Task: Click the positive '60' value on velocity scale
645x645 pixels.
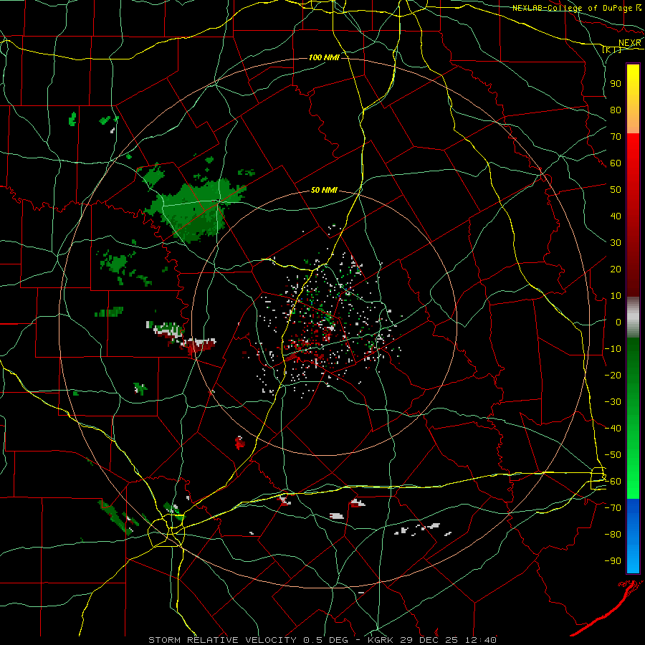Action: [x=616, y=163]
